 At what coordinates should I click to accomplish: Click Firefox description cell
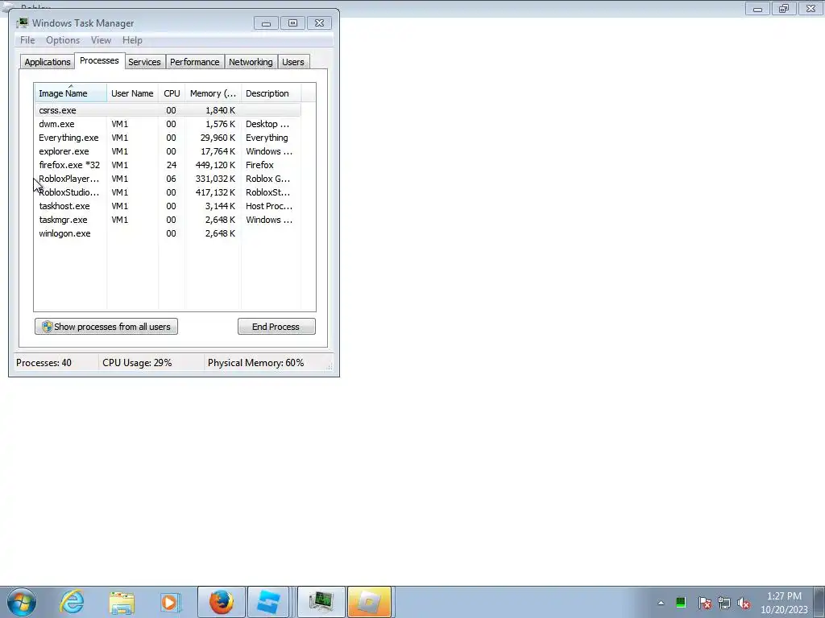[259, 165]
